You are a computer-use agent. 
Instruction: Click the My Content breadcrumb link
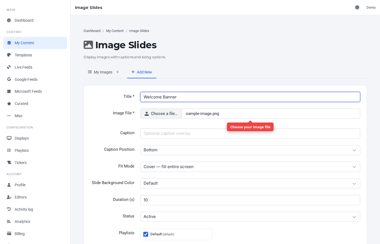pyautogui.click(x=115, y=31)
